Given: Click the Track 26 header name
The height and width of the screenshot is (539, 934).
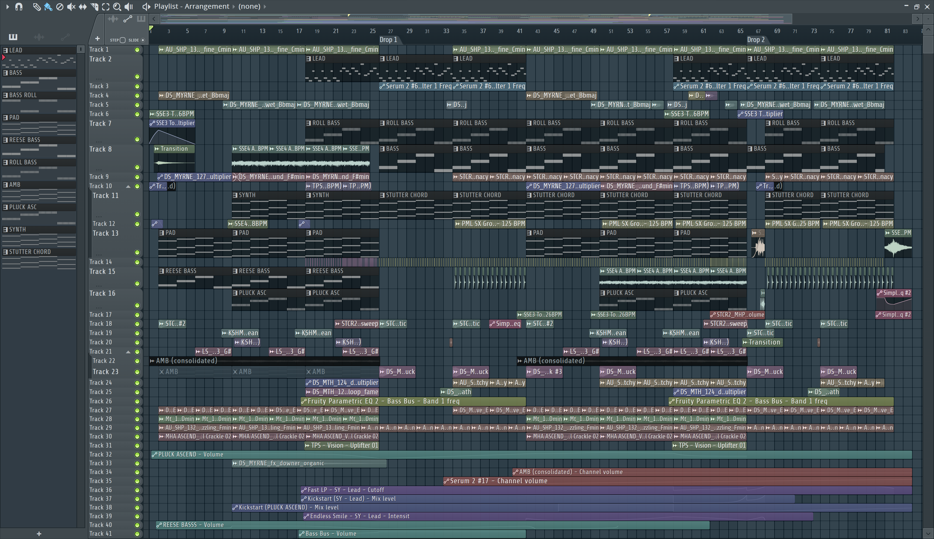Looking at the screenshot, I should [x=100, y=401].
